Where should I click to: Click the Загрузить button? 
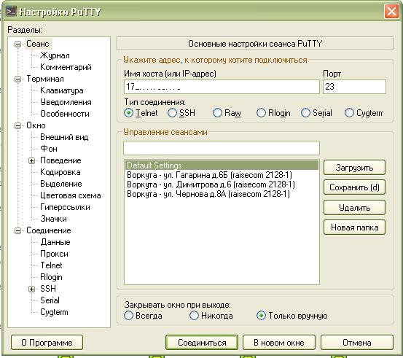(354, 168)
